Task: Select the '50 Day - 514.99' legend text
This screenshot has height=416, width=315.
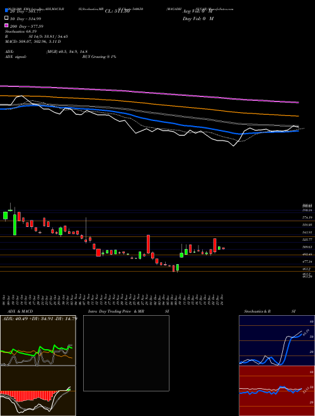Action: 25,18
